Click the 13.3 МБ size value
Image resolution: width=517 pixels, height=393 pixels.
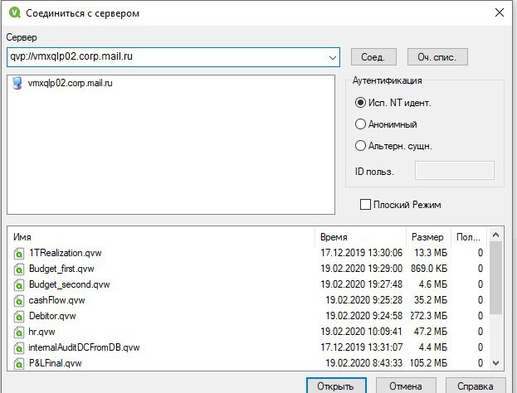click(x=431, y=253)
